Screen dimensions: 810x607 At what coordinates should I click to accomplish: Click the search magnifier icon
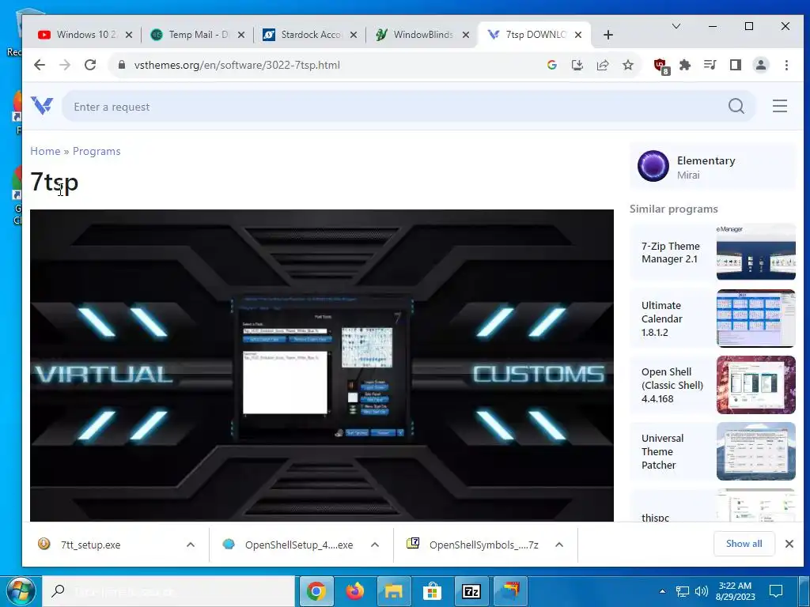[x=736, y=107]
